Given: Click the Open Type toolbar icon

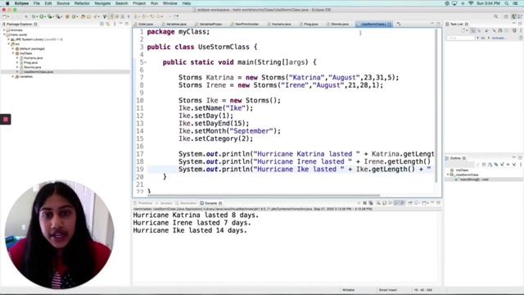Looking at the screenshot, I should click(82, 16).
